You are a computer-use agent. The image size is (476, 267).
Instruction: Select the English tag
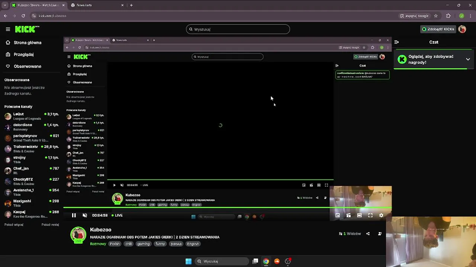(x=193, y=244)
